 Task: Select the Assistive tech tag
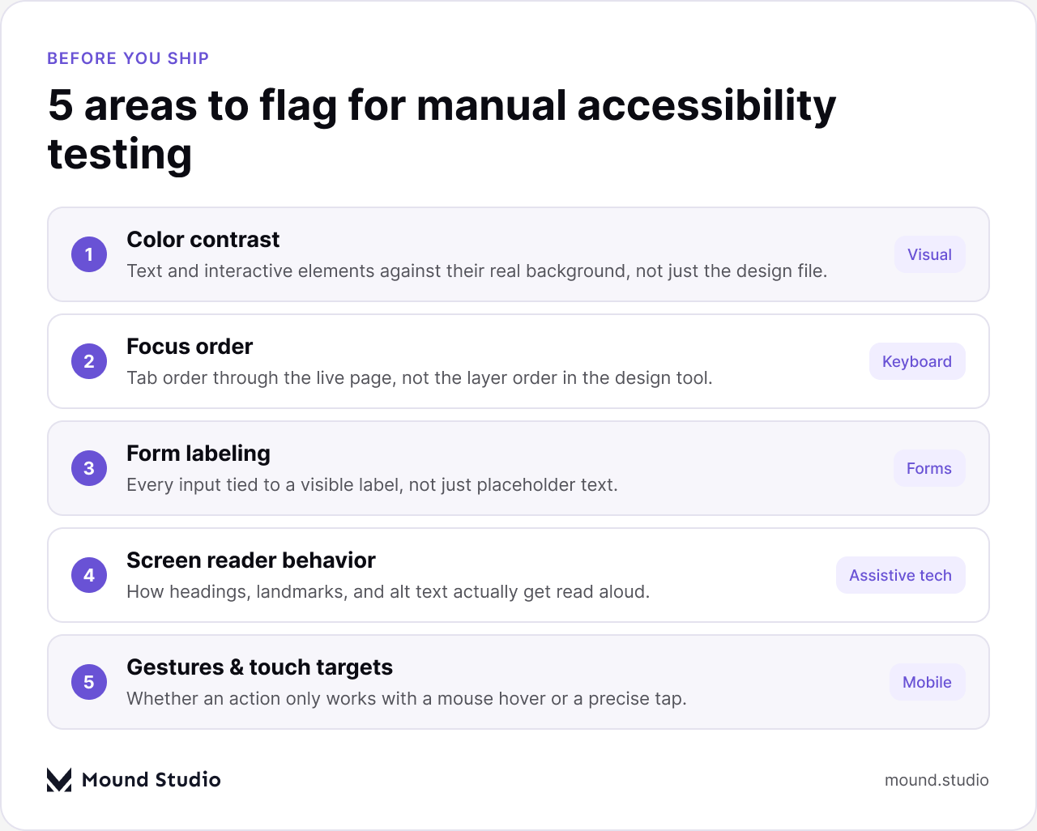[900, 575]
